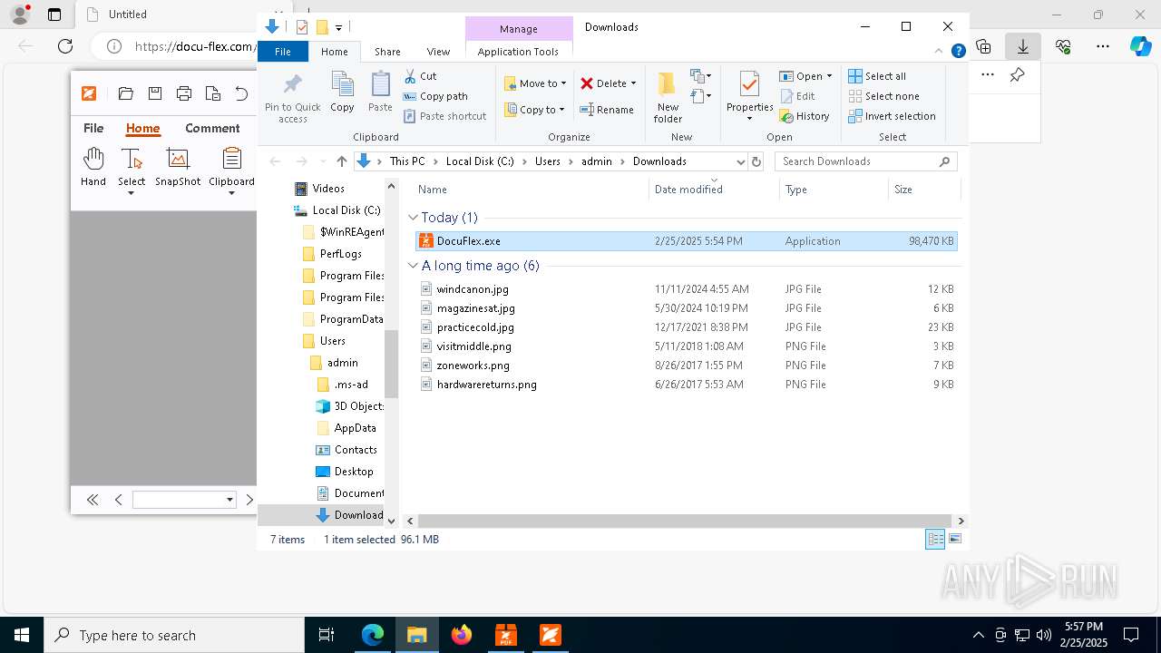The width and height of the screenshot is (1161, 653).
Task: Open Comment tab in DocuFlex
Action: pyautogui.click(x=212, y=128)
